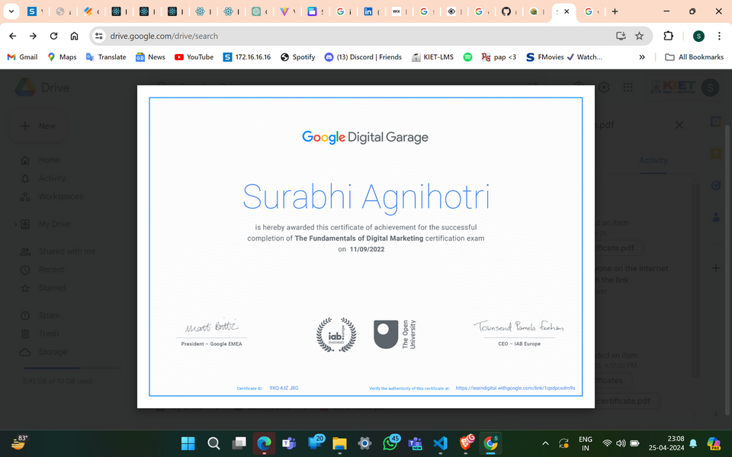Open the tab search dropdown chevron
The image size is (732, 457).
click(11, 11)
